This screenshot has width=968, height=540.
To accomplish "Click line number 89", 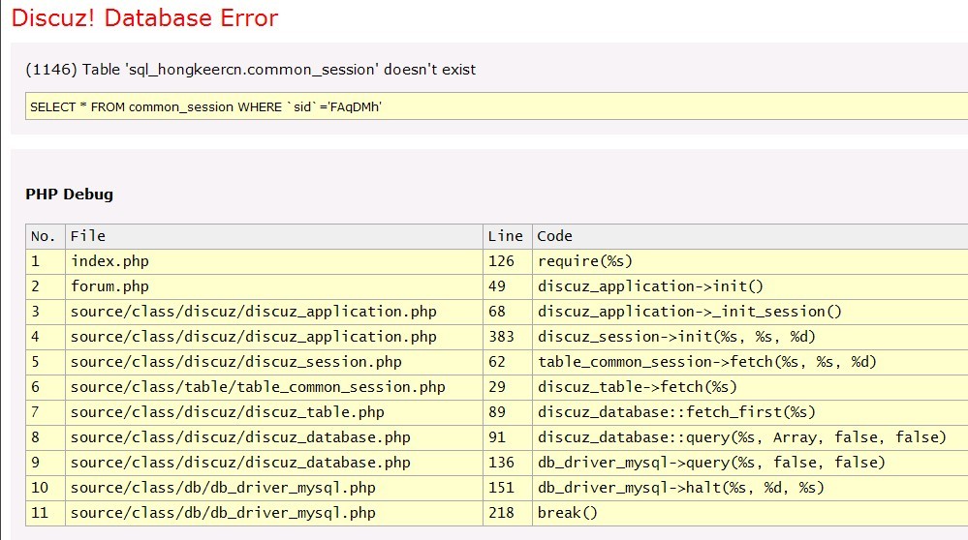I will pyautogui.click(x=507, y=412).
